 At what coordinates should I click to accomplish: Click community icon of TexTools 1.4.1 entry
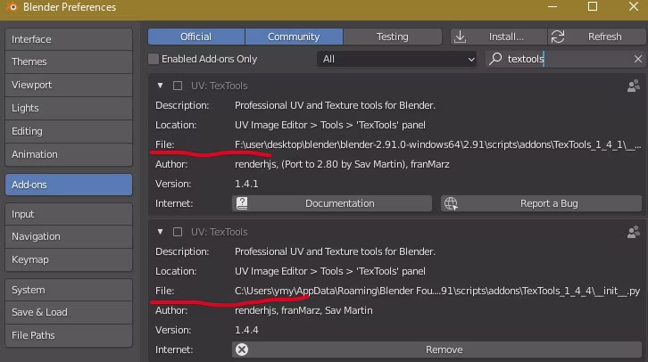pyautogui.click(x=634, y=86)
